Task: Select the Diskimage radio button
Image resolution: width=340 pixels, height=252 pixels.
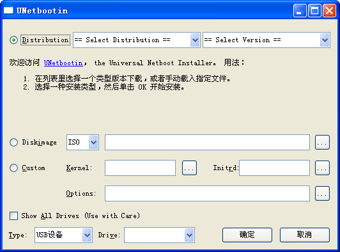Action: coord(13,143)
